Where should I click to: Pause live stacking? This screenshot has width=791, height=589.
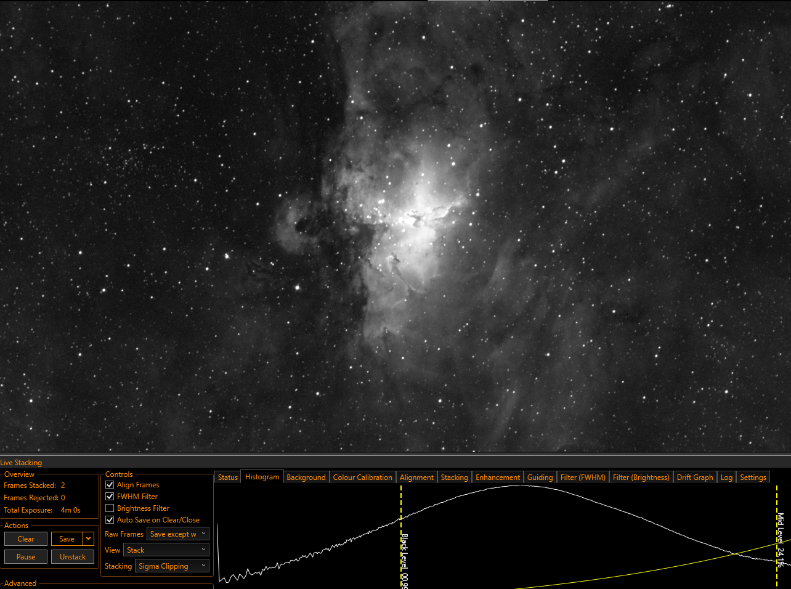point(26,557)
